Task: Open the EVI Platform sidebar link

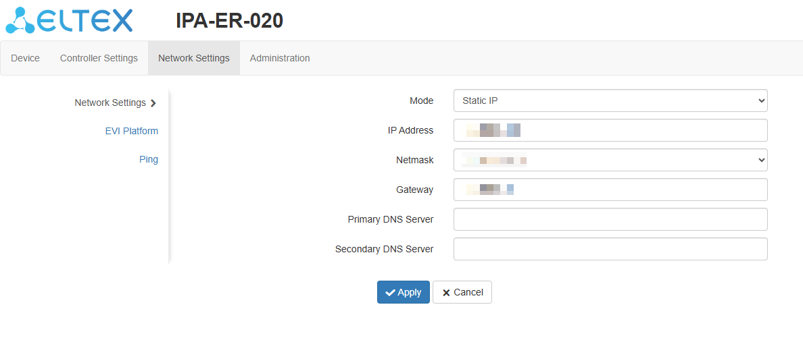Action: (132, 131)
